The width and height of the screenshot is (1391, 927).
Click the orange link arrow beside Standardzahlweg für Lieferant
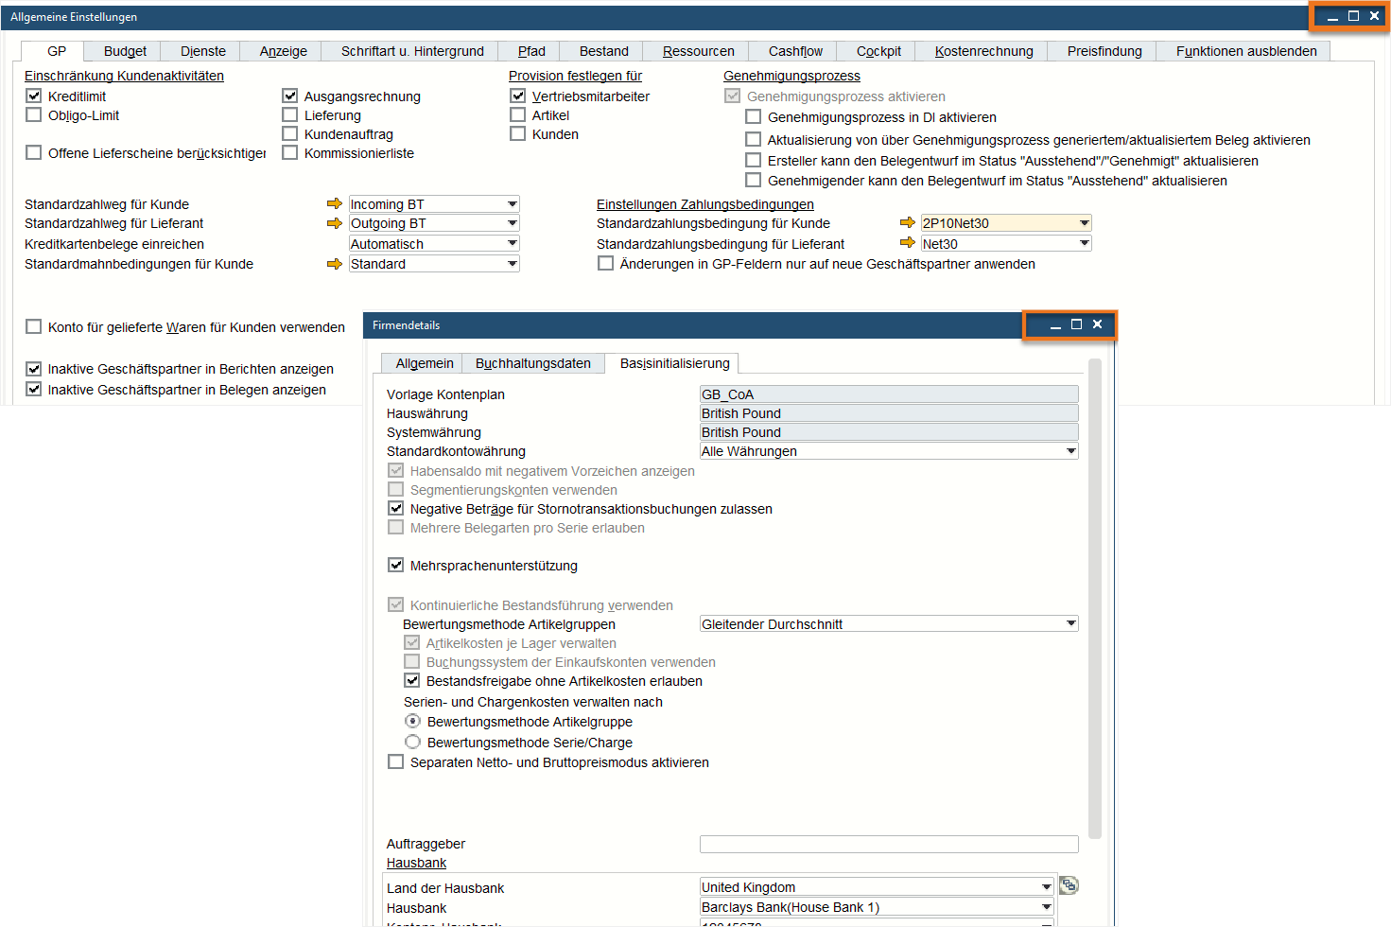click(x=335, y=223)
